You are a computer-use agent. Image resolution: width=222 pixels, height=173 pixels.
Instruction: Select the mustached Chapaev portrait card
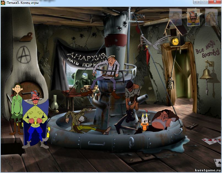194,18
